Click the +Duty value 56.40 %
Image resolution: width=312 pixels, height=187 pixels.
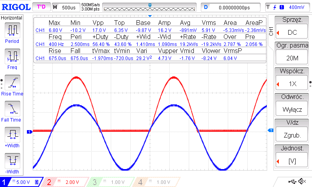101,44
